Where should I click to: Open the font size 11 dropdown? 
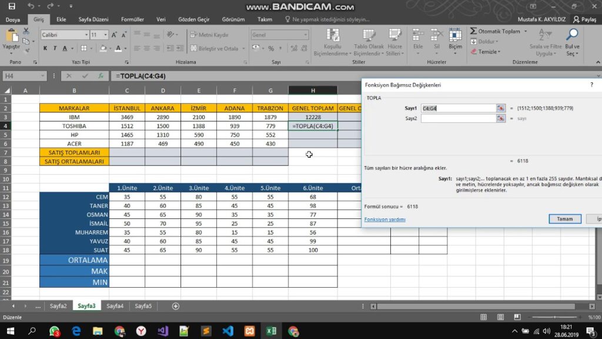tap(106, 35)
